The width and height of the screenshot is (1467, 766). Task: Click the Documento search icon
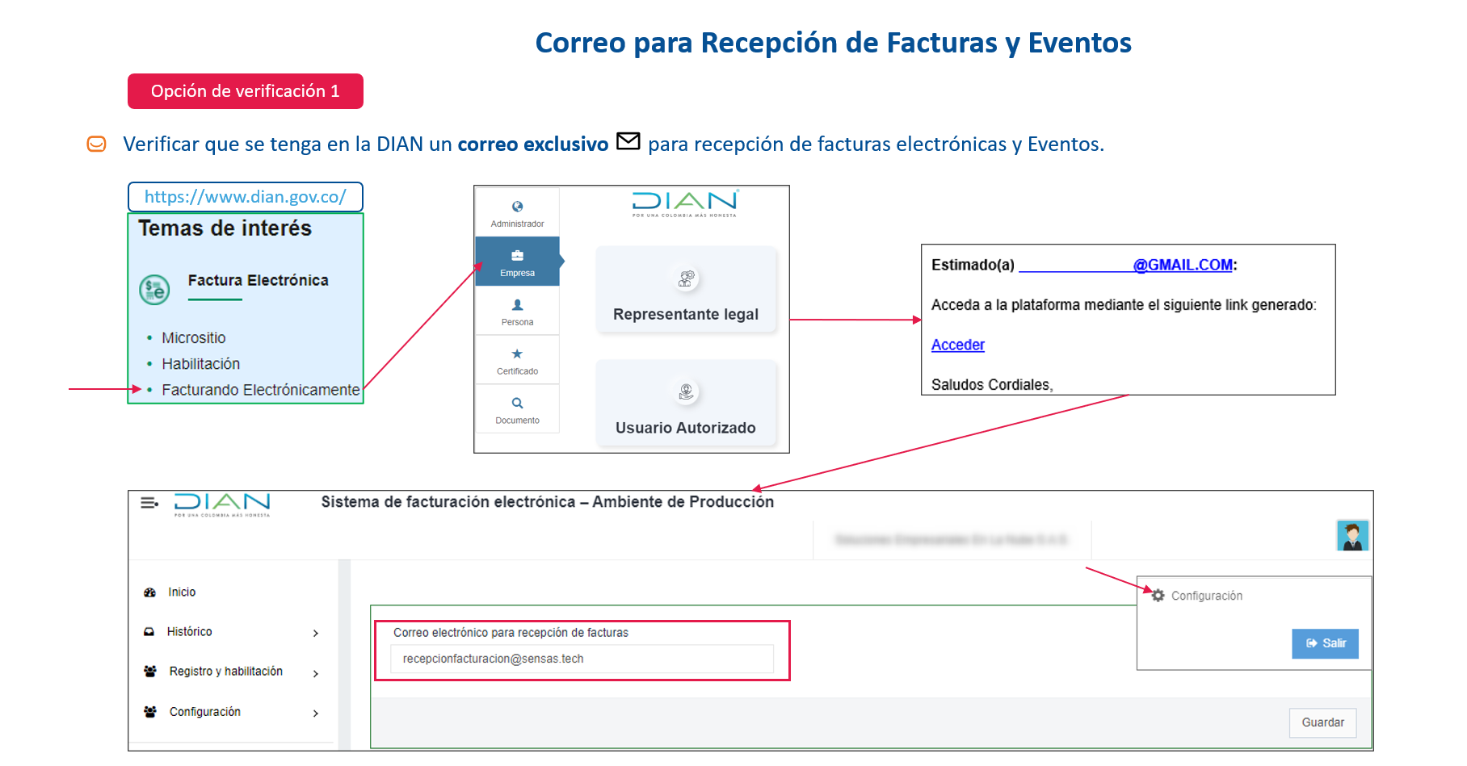click(517, 404)
